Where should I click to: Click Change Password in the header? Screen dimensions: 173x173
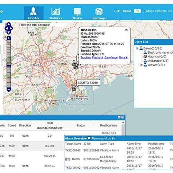tap(155, 11)
